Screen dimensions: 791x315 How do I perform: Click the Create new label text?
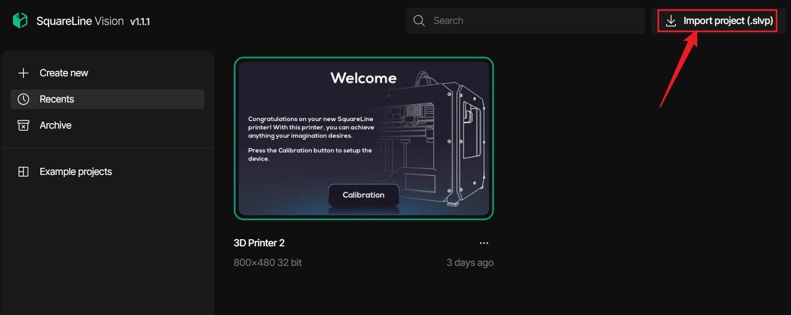click(x=64, y=73)
